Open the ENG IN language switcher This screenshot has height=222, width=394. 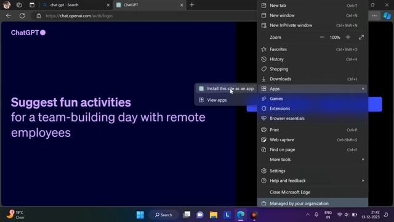click(328, 215)
